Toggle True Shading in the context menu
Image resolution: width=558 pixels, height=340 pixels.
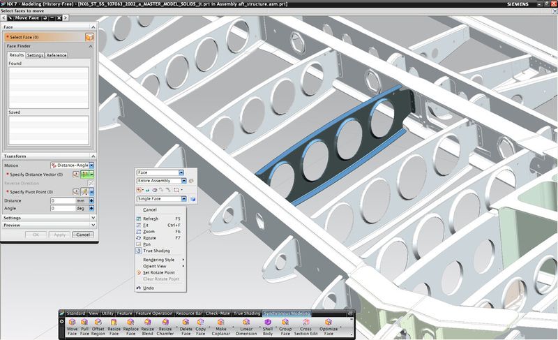point(156,251)
